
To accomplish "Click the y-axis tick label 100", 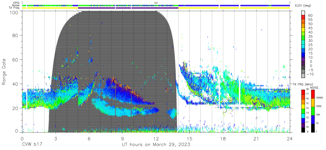I will (x=14, y=12).
